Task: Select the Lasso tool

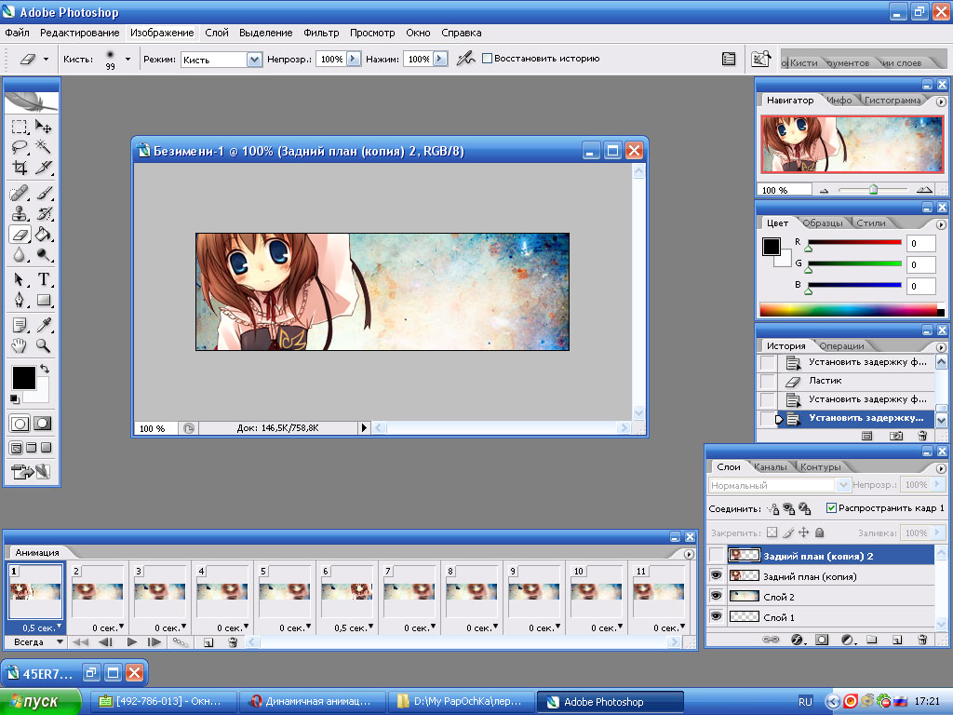Action: [20, 146]
